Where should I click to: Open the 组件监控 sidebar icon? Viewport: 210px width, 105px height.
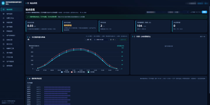[x=3, y=14]
